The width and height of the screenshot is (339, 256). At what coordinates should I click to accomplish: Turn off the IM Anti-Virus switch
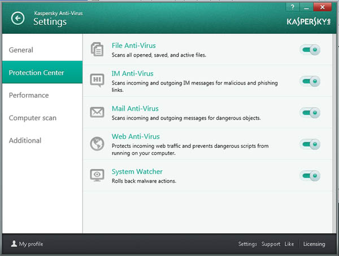[x=310, y=81]
